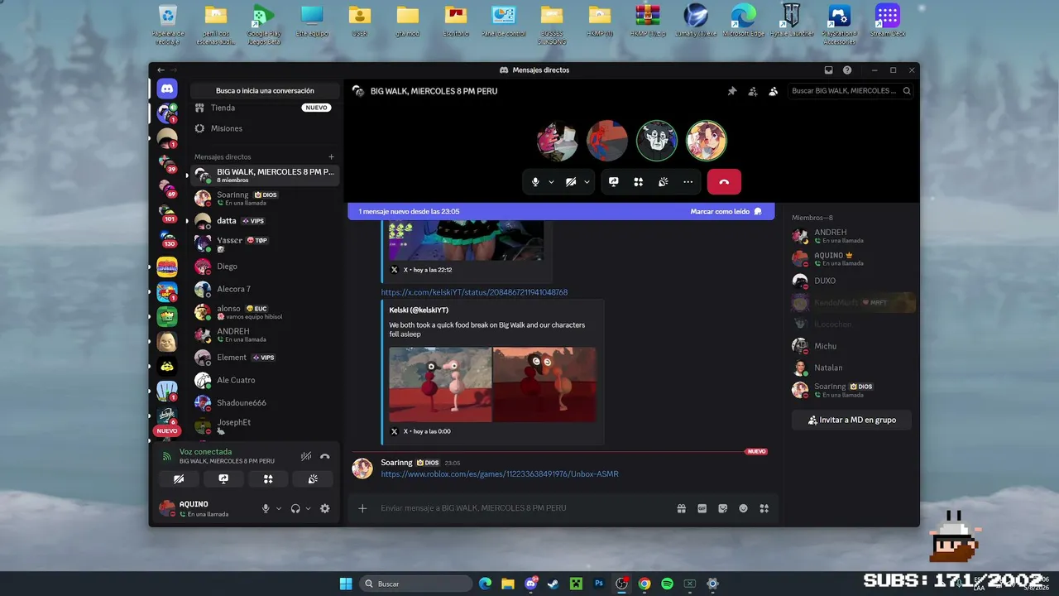Open Discord help icon in title bar

tap(847, 70)
